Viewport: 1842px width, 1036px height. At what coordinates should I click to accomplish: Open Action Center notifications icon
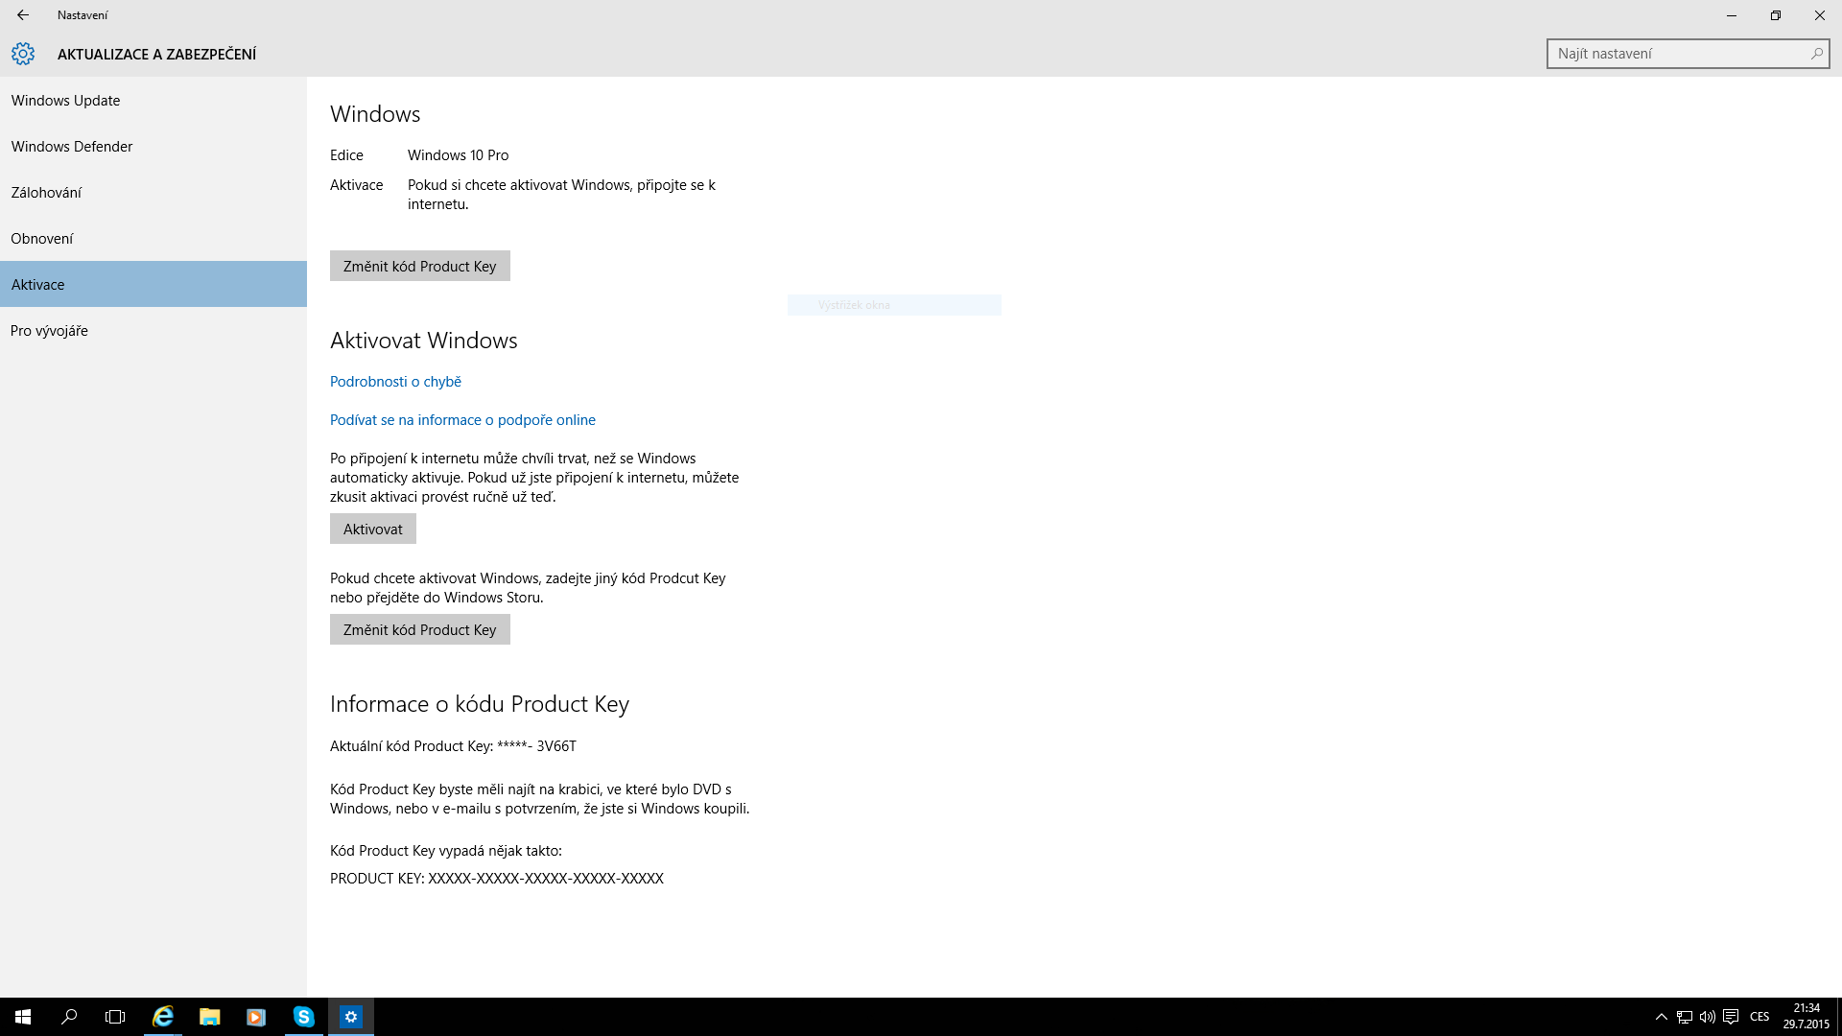tap(1731, 1017)
